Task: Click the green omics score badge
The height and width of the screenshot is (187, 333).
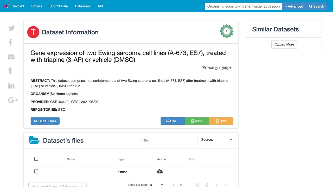Action: [x=227, y=31]
